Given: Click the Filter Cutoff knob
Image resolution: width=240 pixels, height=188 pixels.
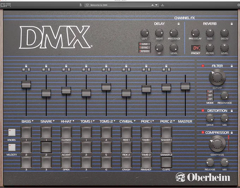Looking at the screenshot, I should pos(217,77).
